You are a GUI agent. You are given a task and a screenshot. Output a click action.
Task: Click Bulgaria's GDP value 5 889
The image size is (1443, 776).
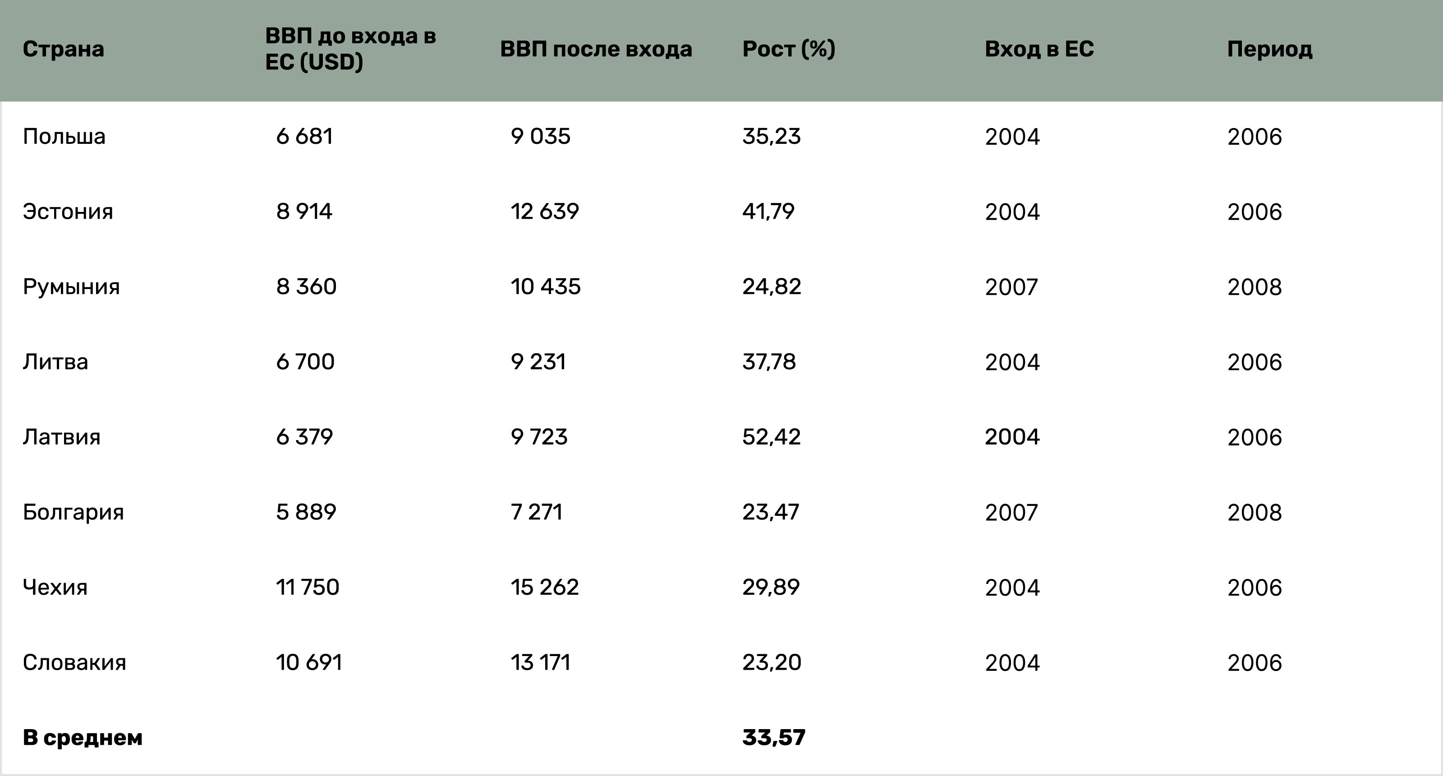(x=306, y=512)
